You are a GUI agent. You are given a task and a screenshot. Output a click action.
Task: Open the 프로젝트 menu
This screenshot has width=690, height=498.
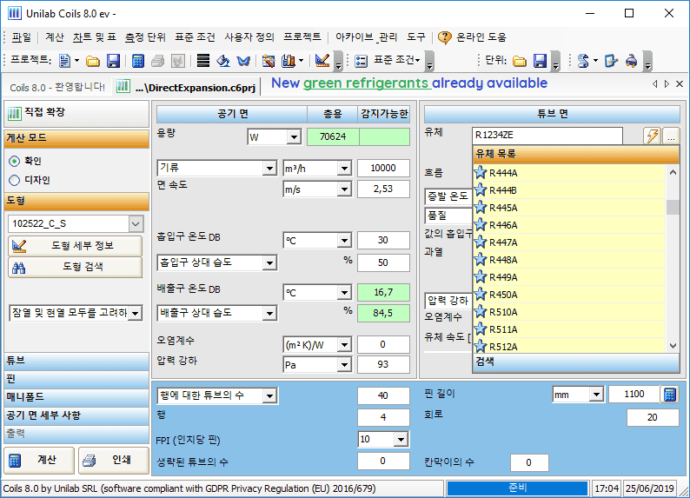click(x=302, y=37)
